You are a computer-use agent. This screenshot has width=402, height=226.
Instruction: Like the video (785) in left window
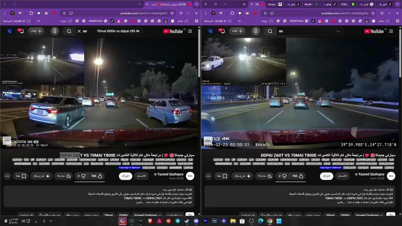tap(96, 176)
